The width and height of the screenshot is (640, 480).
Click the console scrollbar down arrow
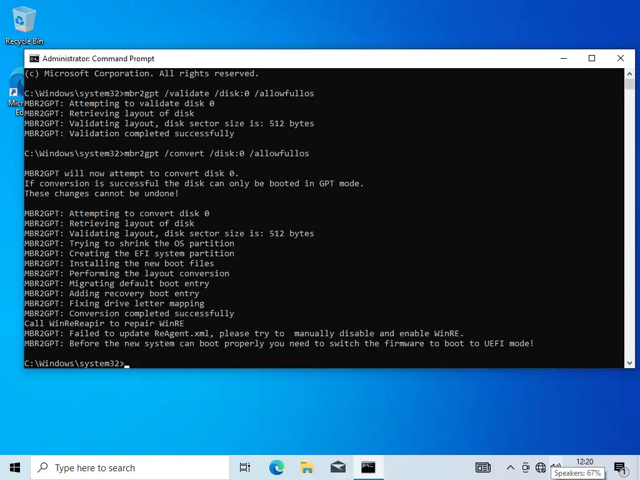tap(629, 363)
